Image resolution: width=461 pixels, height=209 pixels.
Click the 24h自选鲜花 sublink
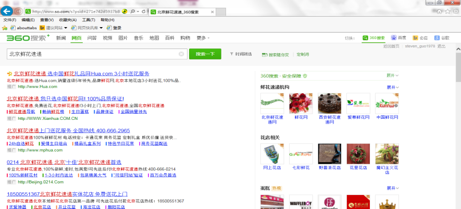(x=21, y=143)
